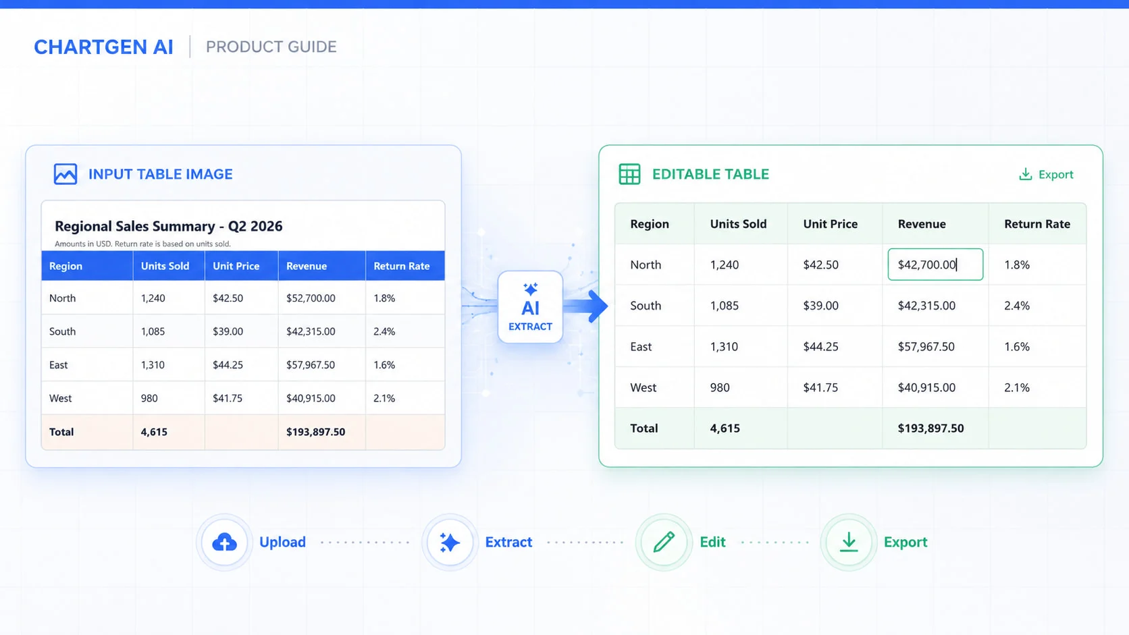Click $52,700.00 in input table image
Viewport: 1129px width, 635px height.
click(311, 298)
